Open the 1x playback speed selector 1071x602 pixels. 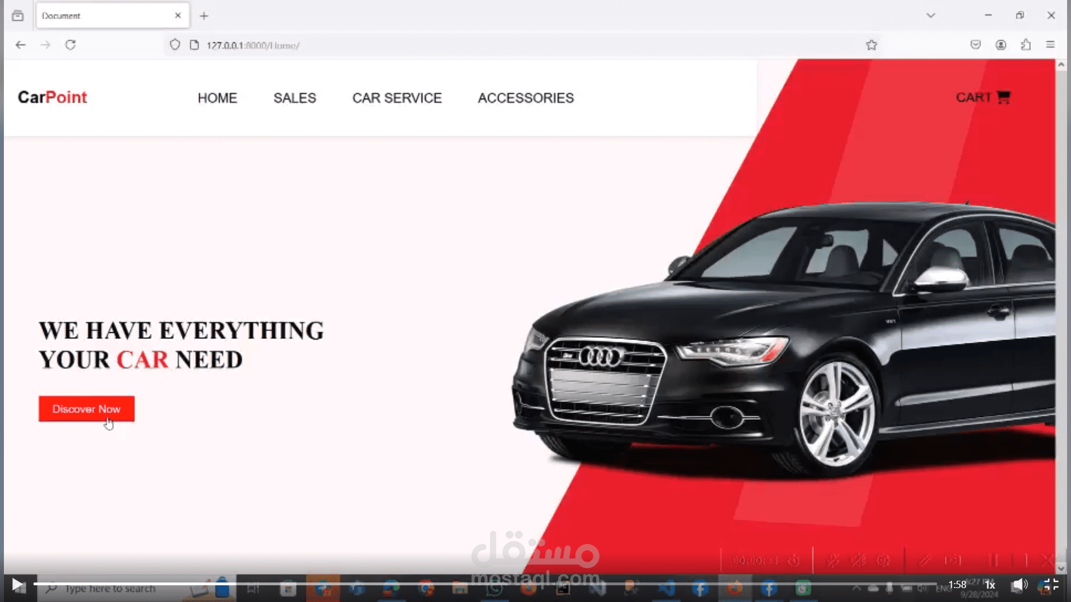990,585
